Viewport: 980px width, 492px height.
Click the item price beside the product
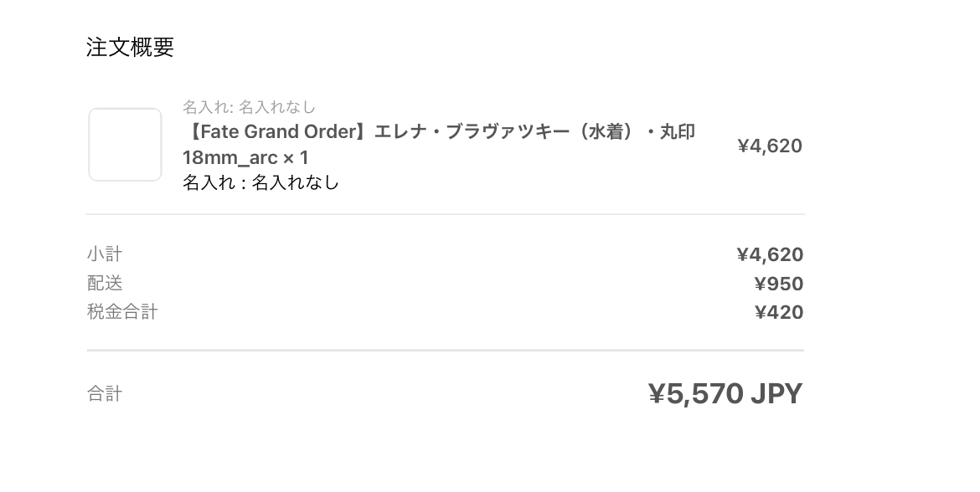769,146
